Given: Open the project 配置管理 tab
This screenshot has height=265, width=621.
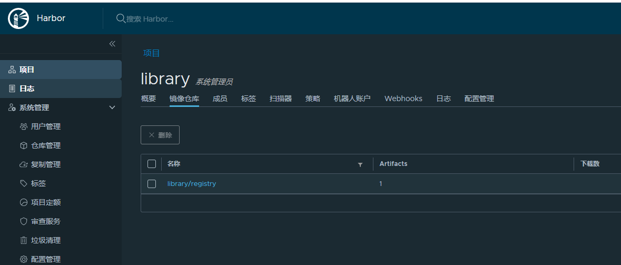Looking at the screenshot, I should click(x=479, y=99).
